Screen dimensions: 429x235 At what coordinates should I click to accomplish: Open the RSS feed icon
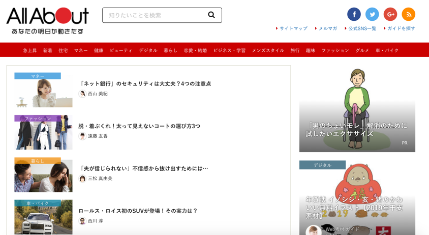coord(408,14)
